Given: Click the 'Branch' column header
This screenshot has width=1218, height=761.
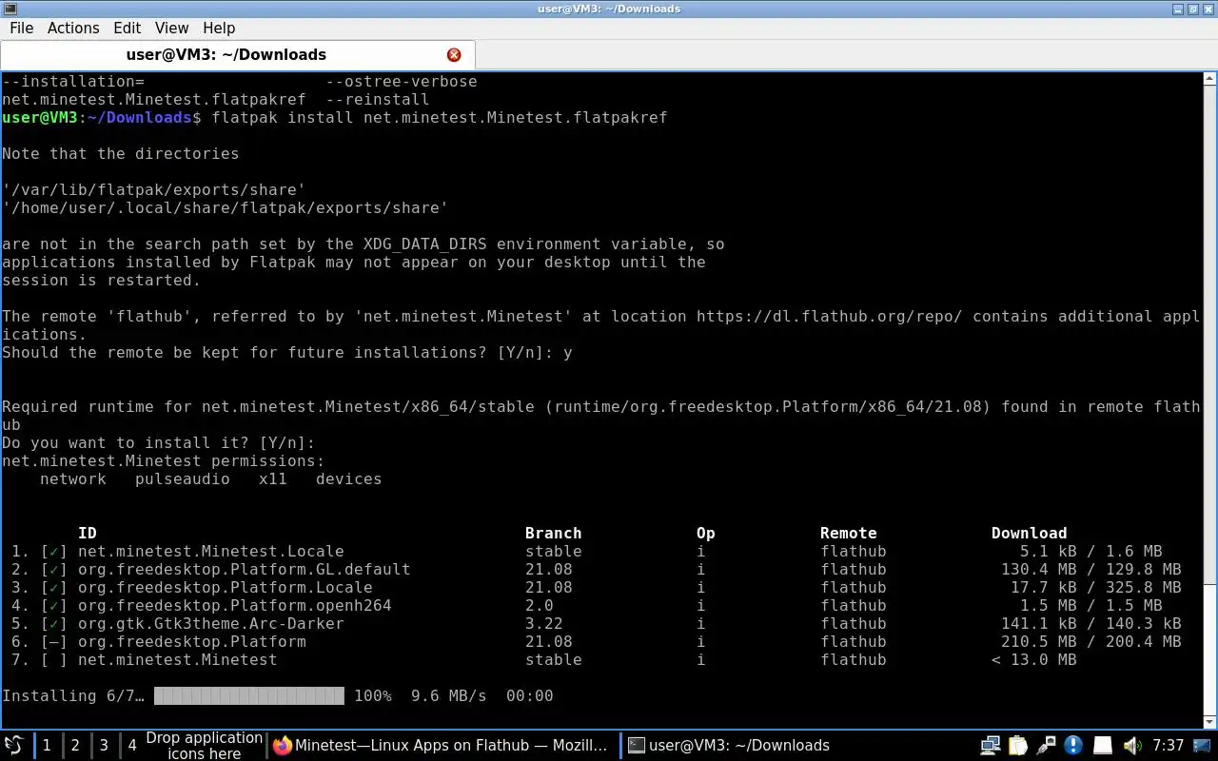Looking at the screenshot, I should coord(553,533).
